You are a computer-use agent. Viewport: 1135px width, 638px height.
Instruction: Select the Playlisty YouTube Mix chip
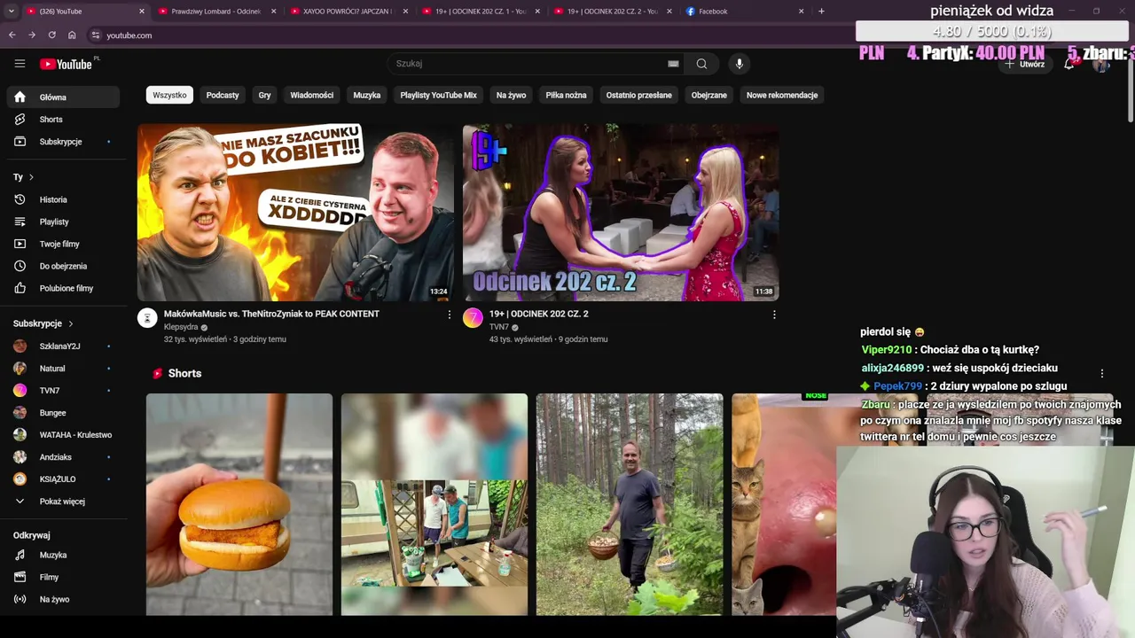(x=438, y=95)
